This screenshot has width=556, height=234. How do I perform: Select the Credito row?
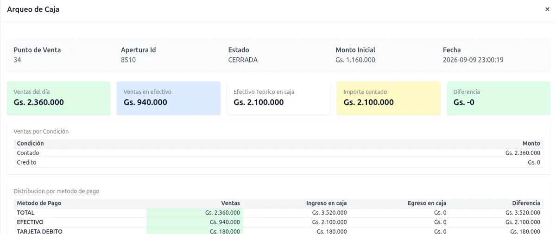coord(278,163)
